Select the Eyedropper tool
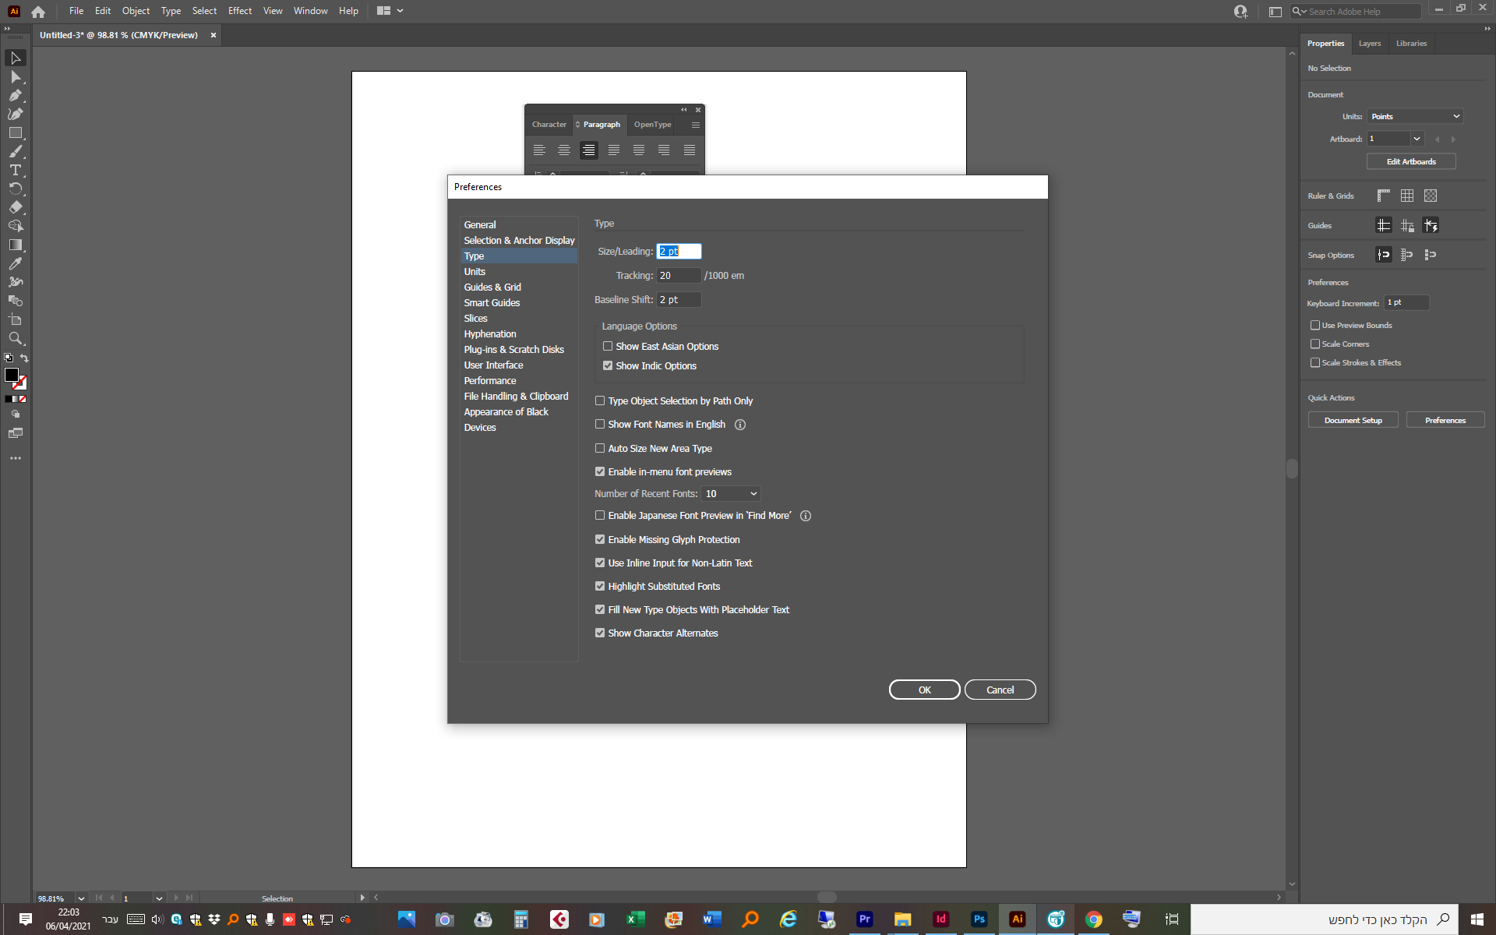The height and width of the screenshot is (935, 1496). 15,263
